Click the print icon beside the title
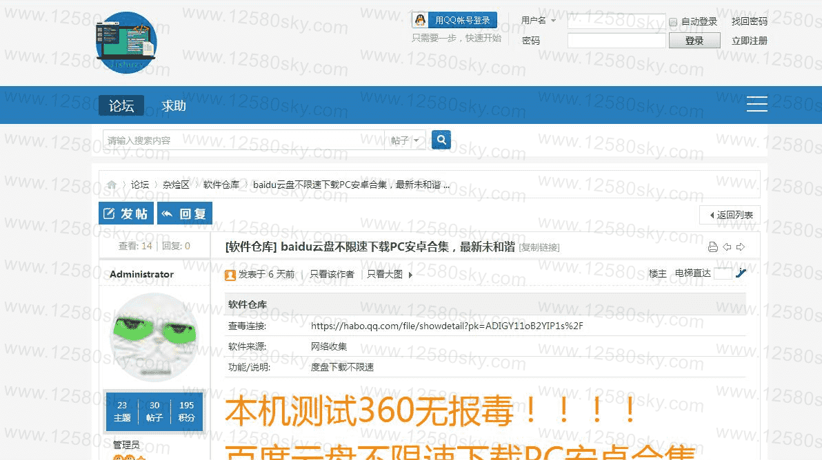This screenshot has height=460, width=822. click(713, 247)
